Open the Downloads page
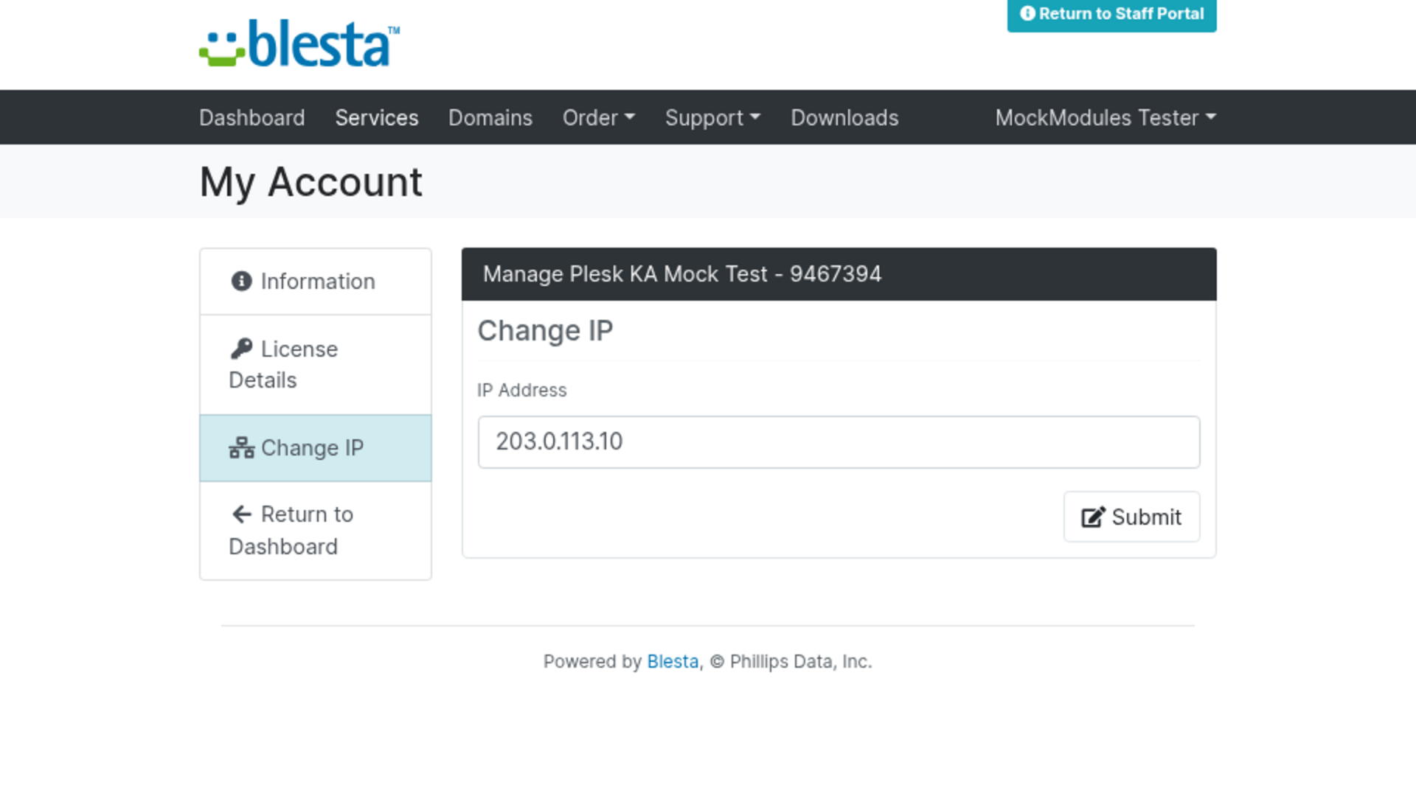Image resolution: width=1416 pixels, height=796 pixels. [844, 117]
